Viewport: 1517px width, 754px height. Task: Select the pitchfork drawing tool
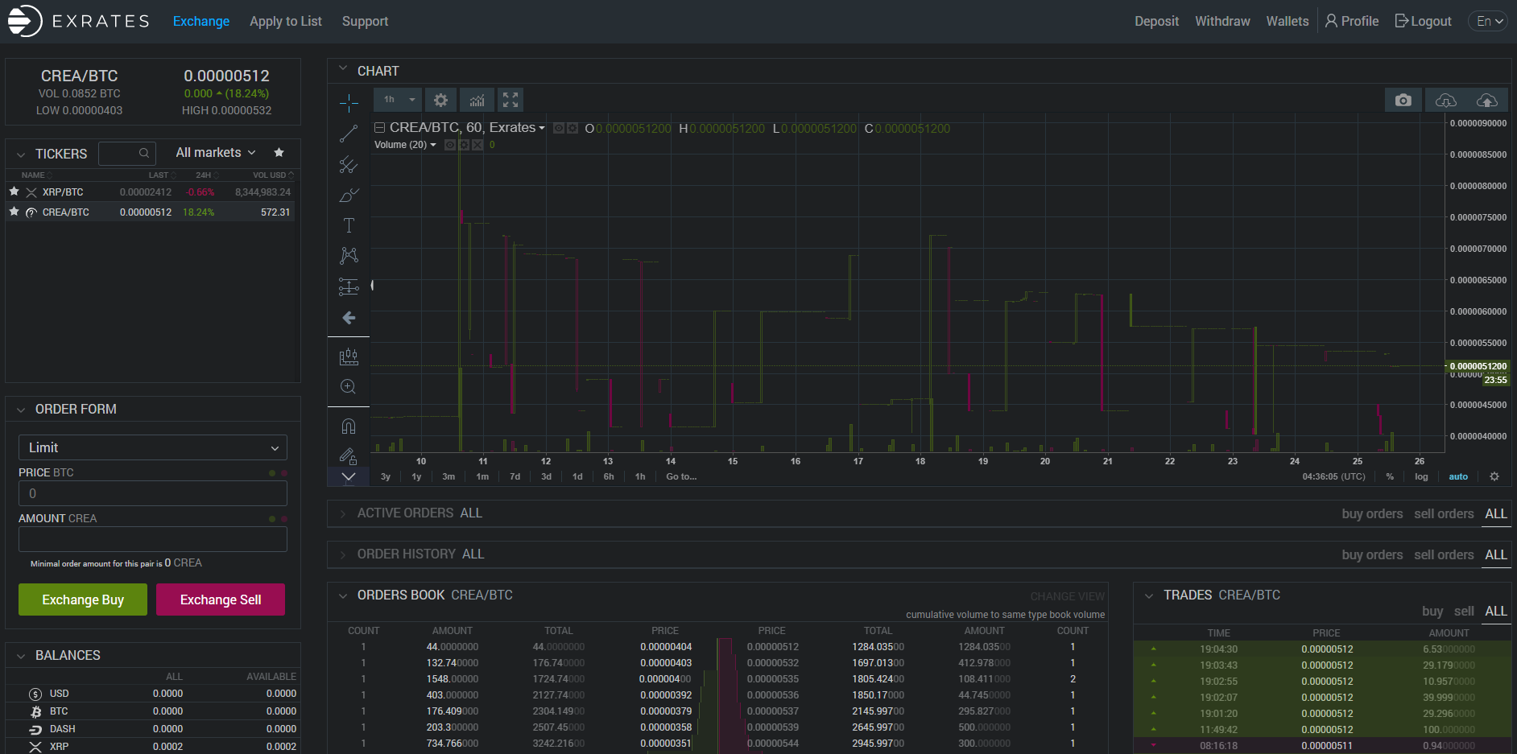click(x=349, y=164)
